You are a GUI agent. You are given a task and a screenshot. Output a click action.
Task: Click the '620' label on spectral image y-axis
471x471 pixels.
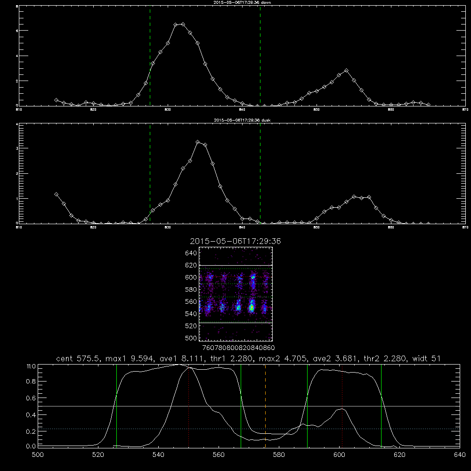click(x=191, y=265)
